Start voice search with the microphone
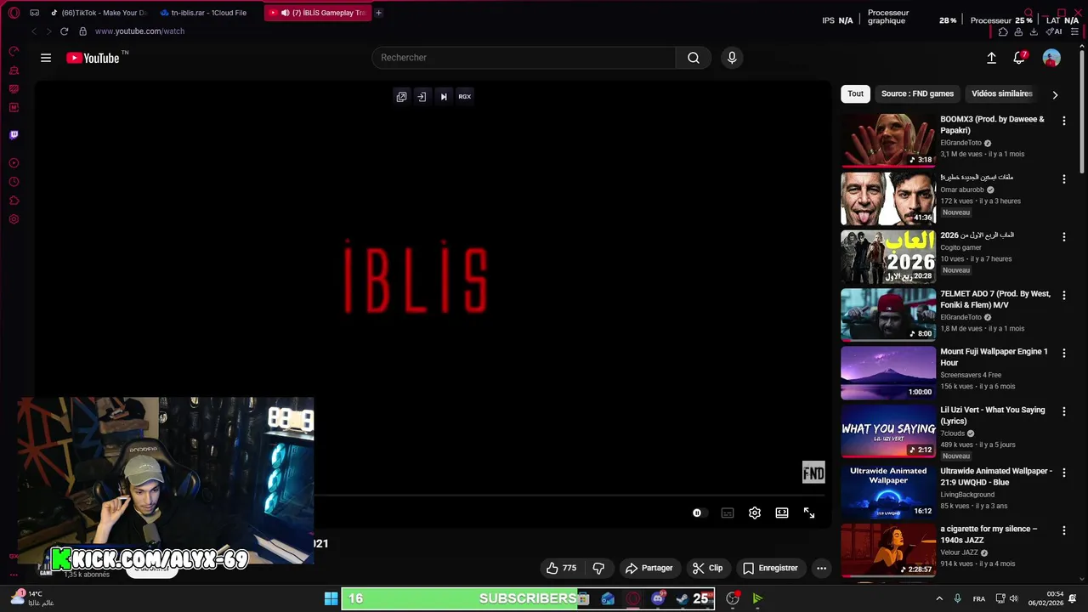1088x612 pixels. coord(732,58)
